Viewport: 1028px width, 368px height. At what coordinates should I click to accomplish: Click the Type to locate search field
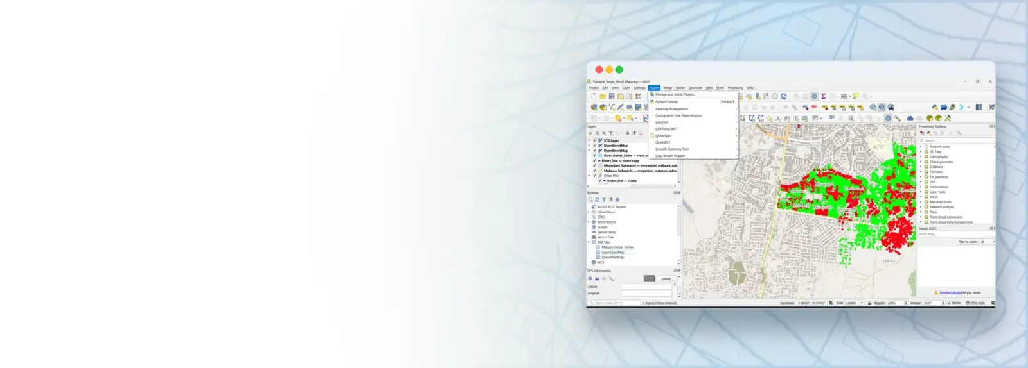pyautogui.click(x=615, y=303)
